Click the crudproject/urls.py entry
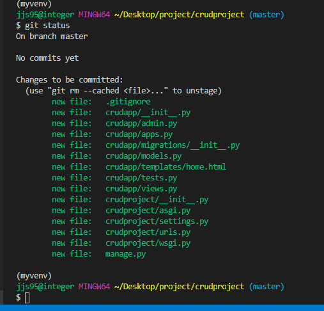Screen dimensions: 324x311 pos(148,232)
